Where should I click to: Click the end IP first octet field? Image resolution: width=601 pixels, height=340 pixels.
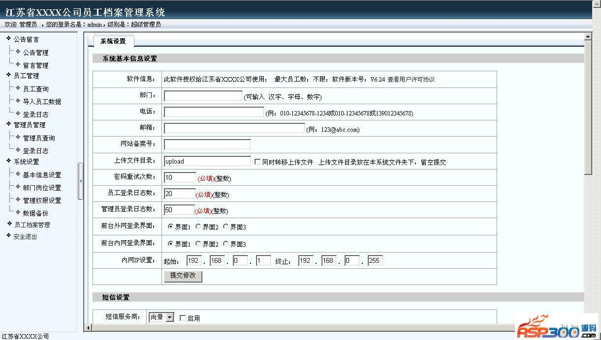(306, 260)
